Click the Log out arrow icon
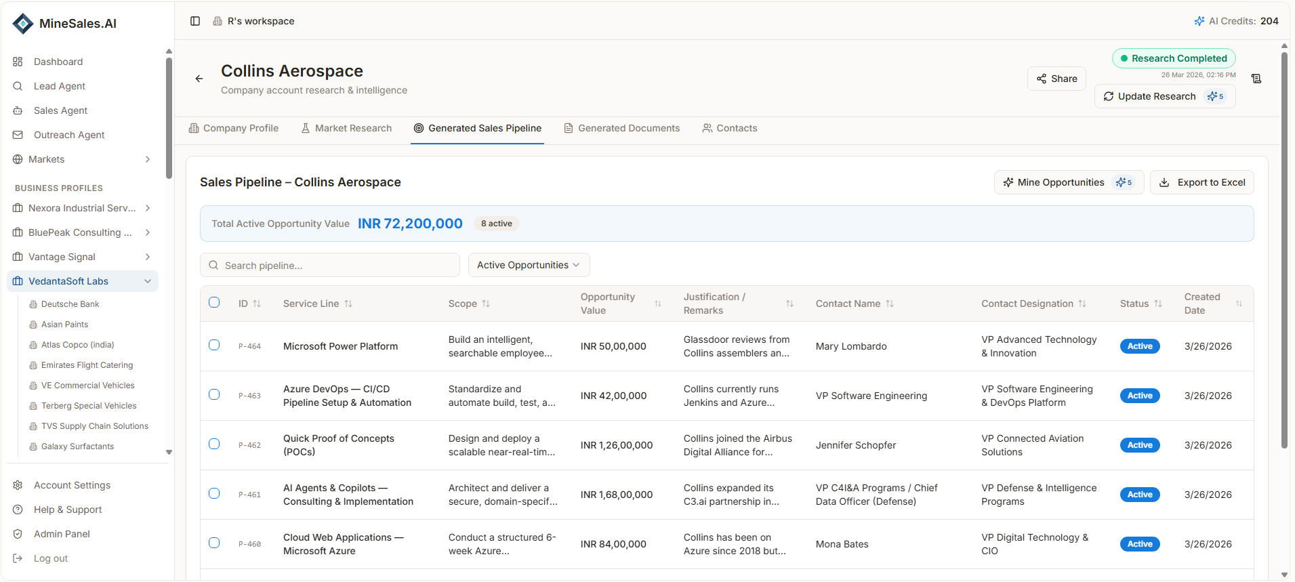Viewport: 1295px width, 582px height. [18, 558]
